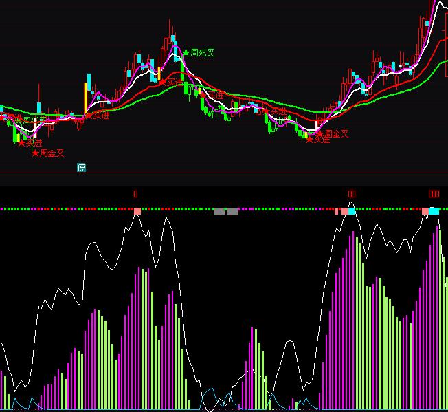This screenshot has height=412, width=448.
Task: Select the middle cyan block on signal strip
Action: click(352, 210)
